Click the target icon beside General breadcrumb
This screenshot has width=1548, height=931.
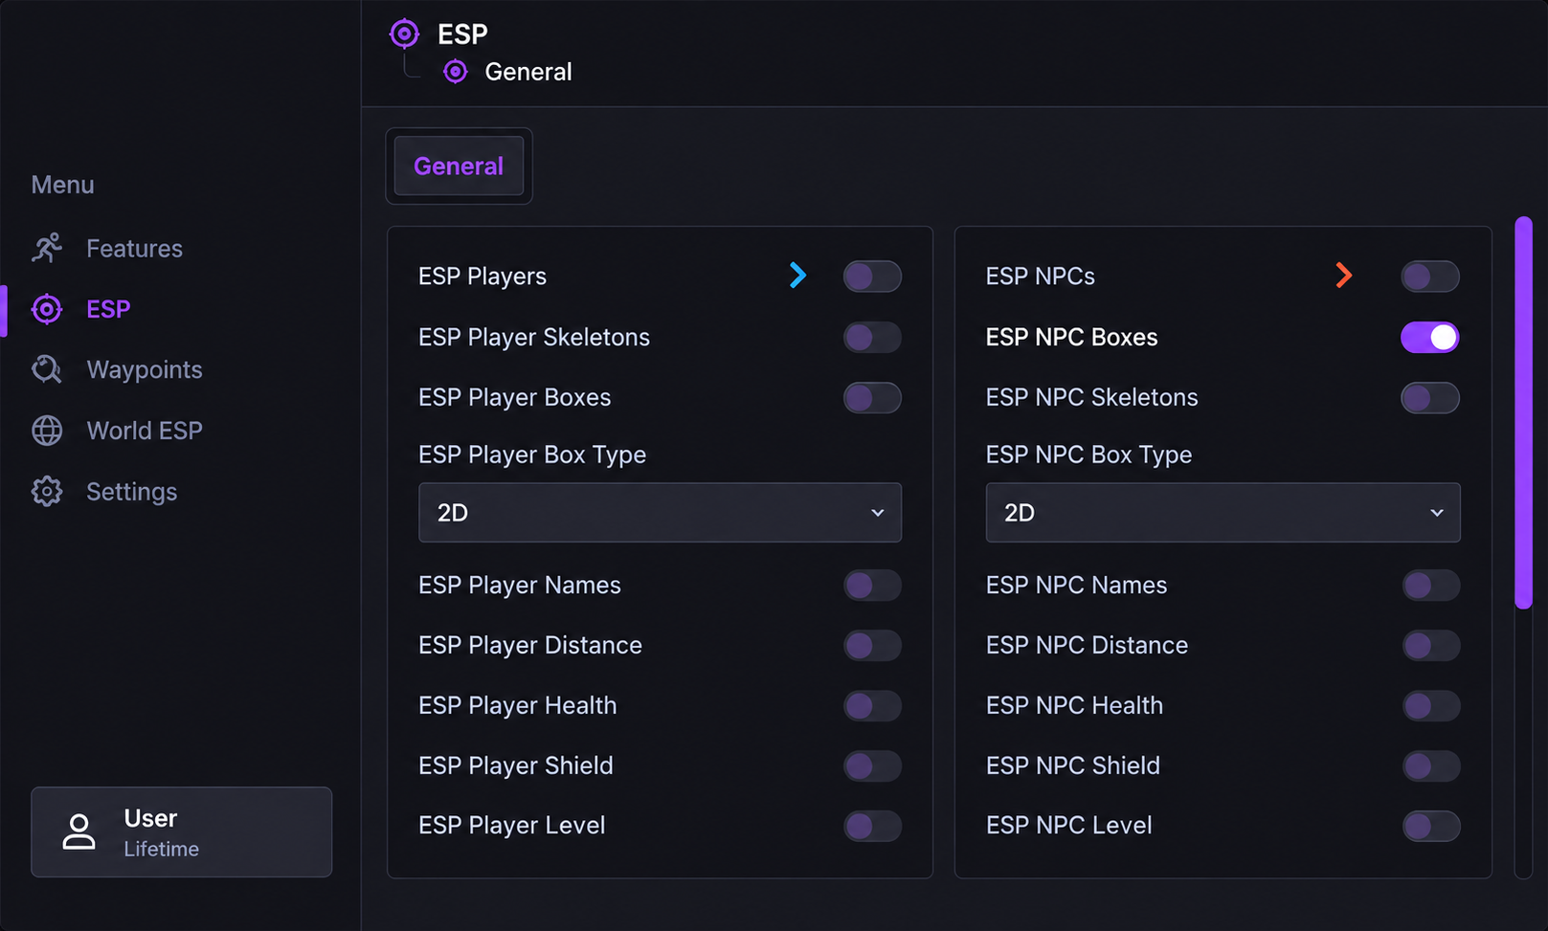tap(456, 72)
